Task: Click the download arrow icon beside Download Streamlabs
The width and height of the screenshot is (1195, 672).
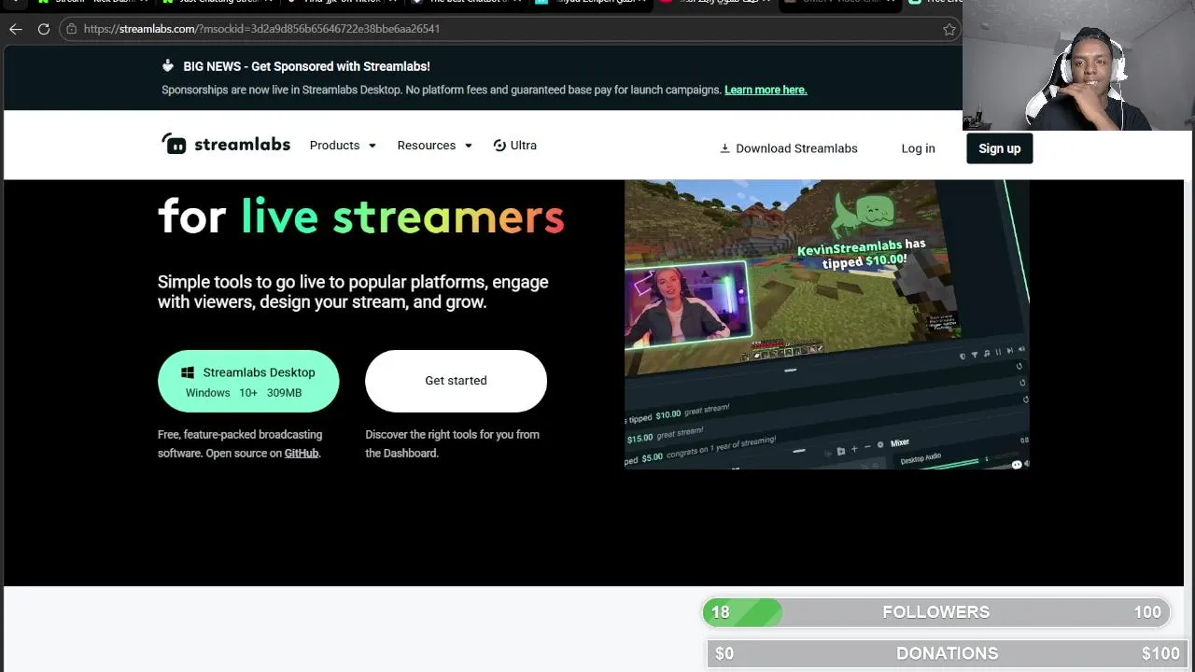Action: coord(724,148)
